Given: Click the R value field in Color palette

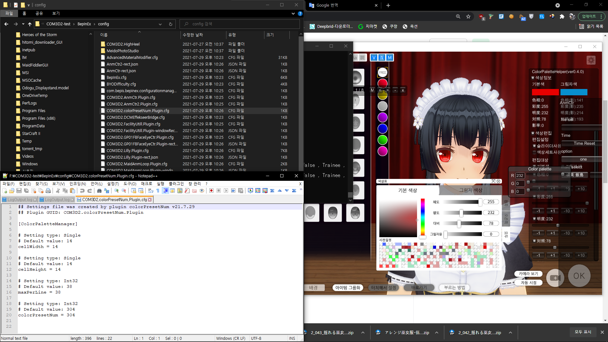Looking at the screenshot, I should [520, 175].
